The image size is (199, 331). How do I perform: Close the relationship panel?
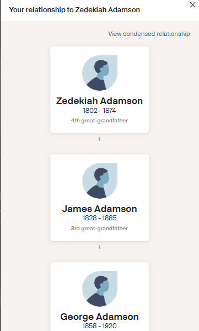coord(192,5)
